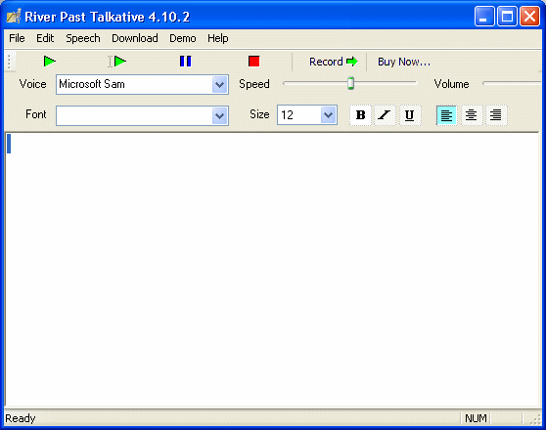Align text right
The height and width of the screenshot is (430, 546).
(x=495, y=115)
